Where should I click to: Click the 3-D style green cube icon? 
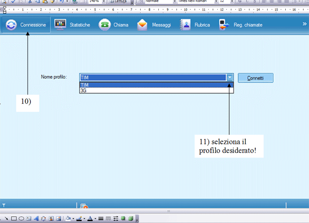click(131, 219)
